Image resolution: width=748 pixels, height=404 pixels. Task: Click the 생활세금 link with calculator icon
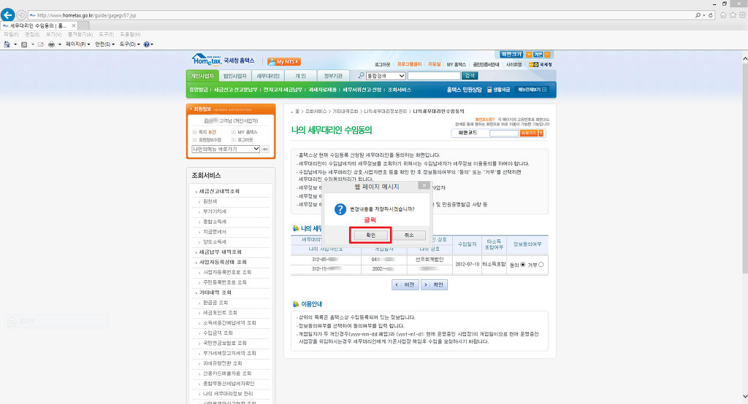point(498,90)
